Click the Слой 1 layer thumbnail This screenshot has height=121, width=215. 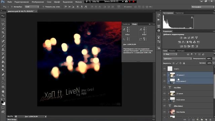170,69
